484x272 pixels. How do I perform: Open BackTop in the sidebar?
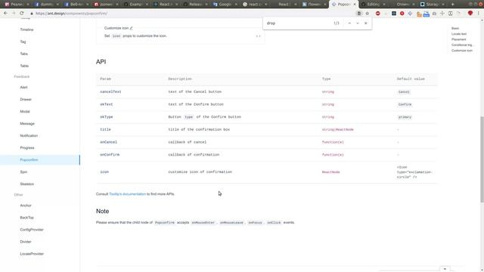pos(27,218)
